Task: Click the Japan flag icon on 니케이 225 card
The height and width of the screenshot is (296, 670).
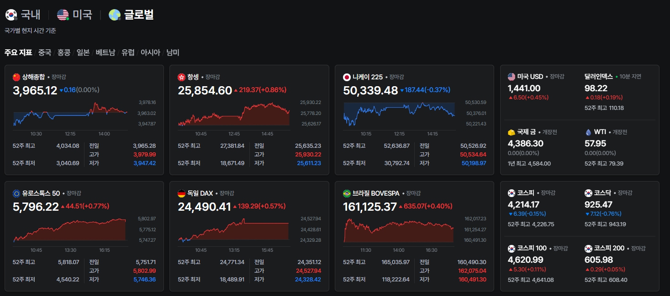Action: pos(347,77)
